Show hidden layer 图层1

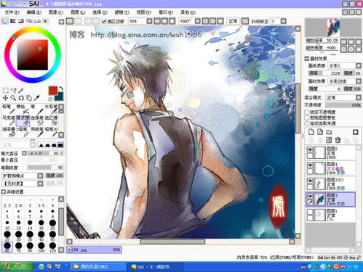310,212
